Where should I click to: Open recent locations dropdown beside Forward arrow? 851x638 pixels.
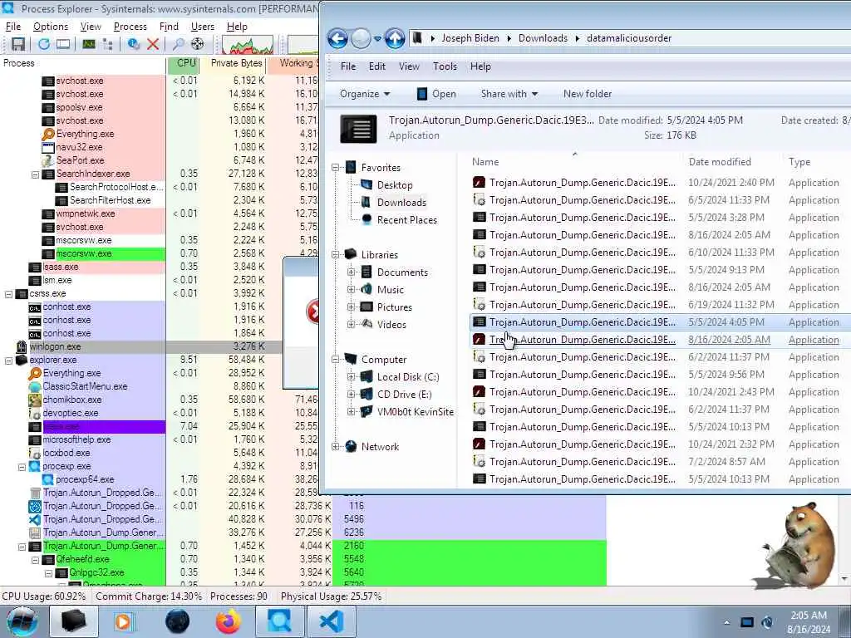tap(378, 39)
